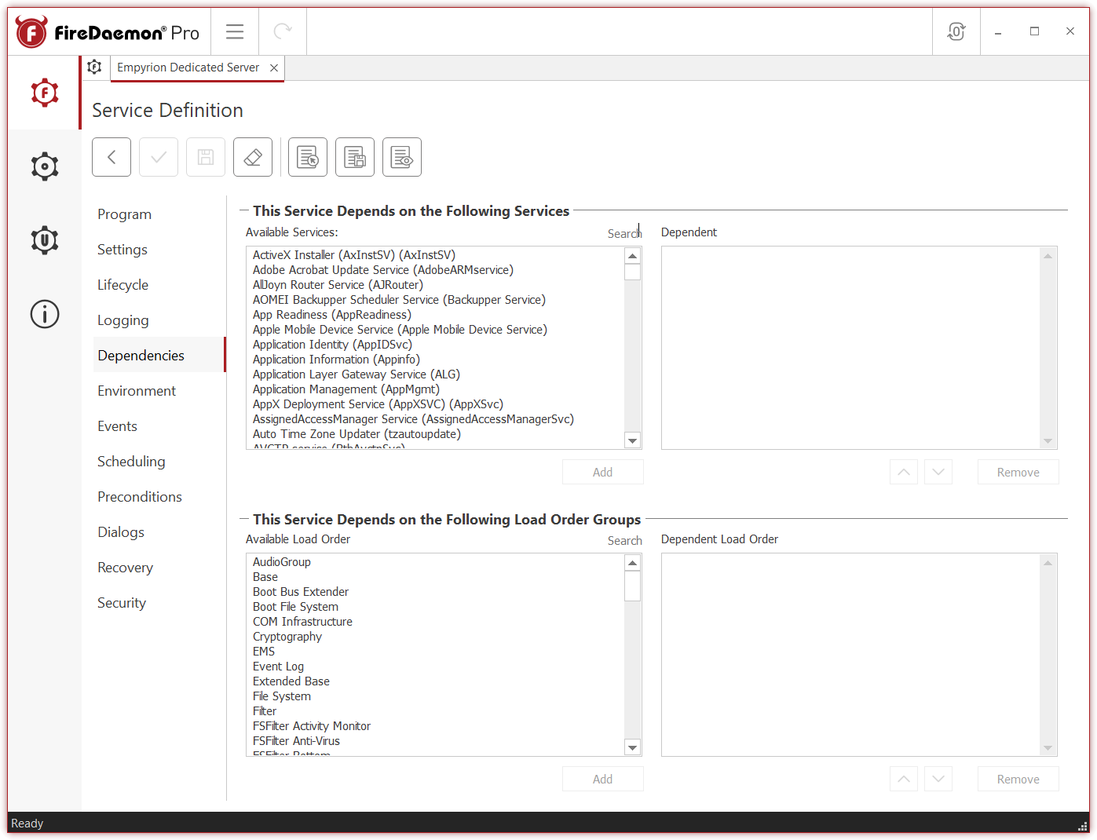Click the gear-with-U icon in the sidebar
This screenshot has width=1097, height=840.
click(x=44, y=240)
